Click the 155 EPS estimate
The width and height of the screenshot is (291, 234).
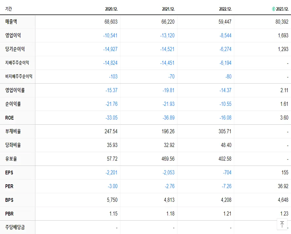[285, 173]
